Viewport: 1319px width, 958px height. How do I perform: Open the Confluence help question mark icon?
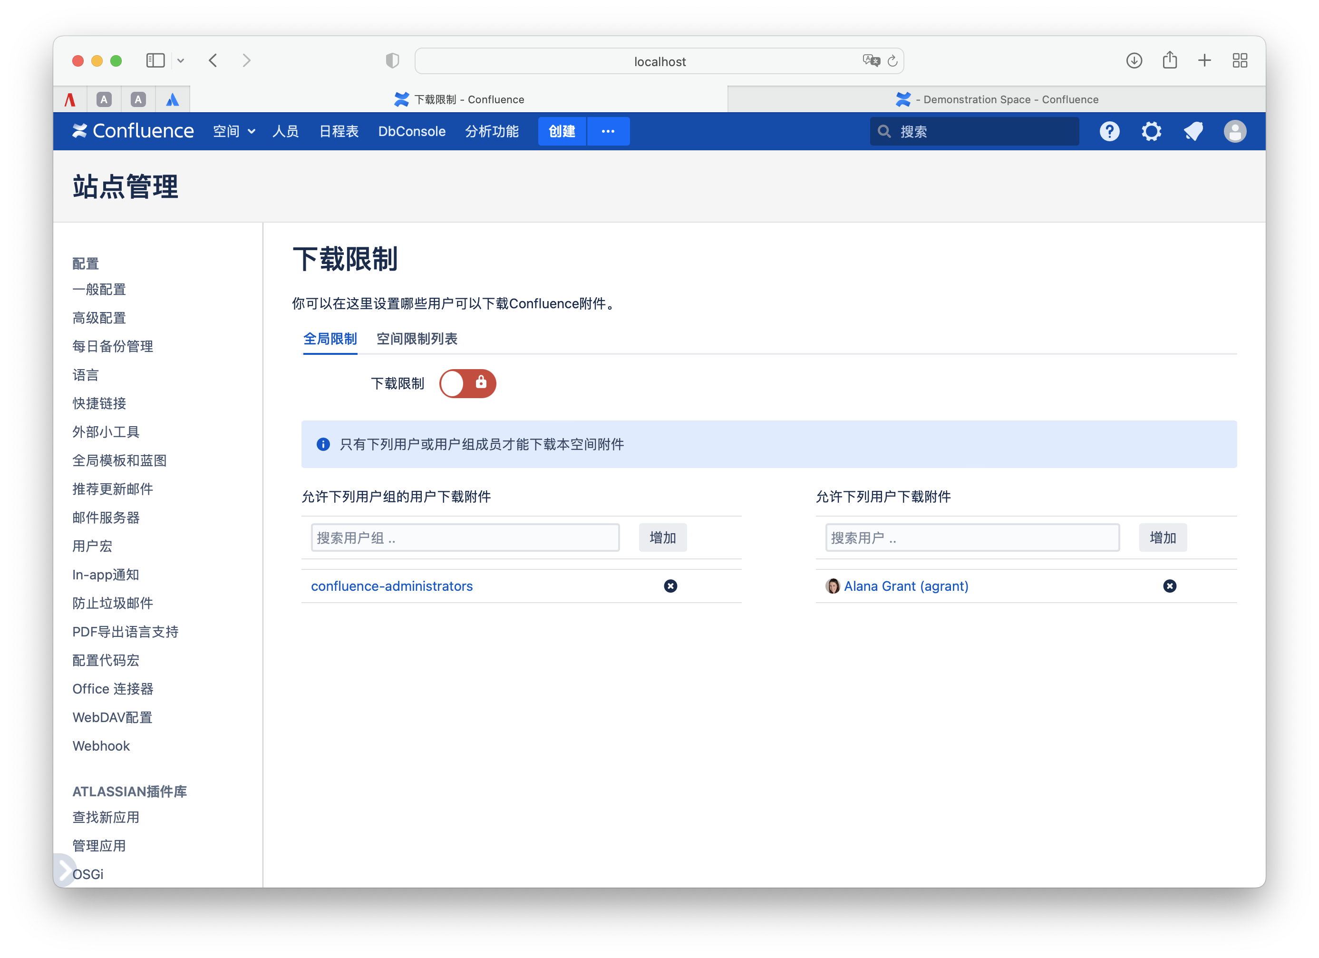(x=1109, y=131)
